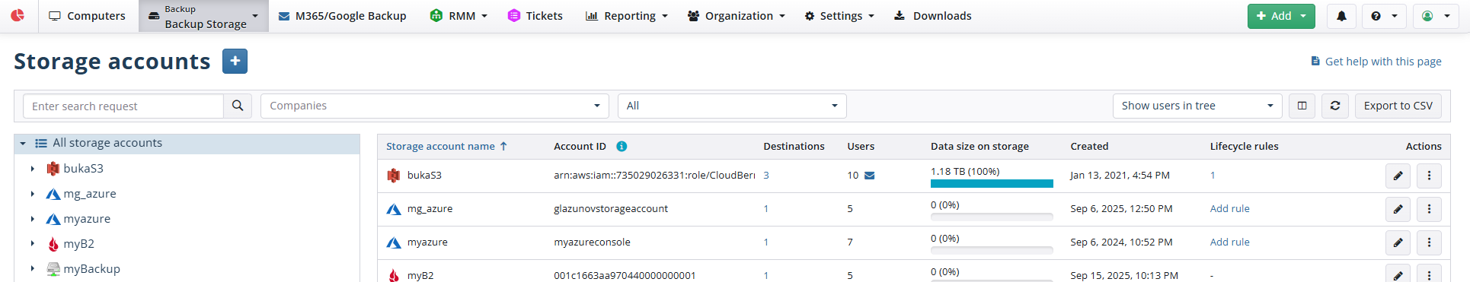
Task: Open the notifications bell
Action: pos(1341,16)
